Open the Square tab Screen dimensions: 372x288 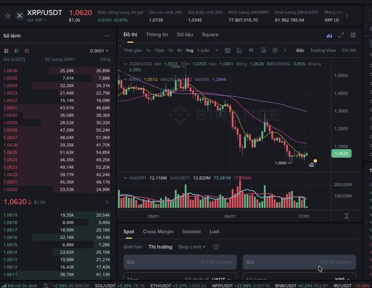pos(210,34)
